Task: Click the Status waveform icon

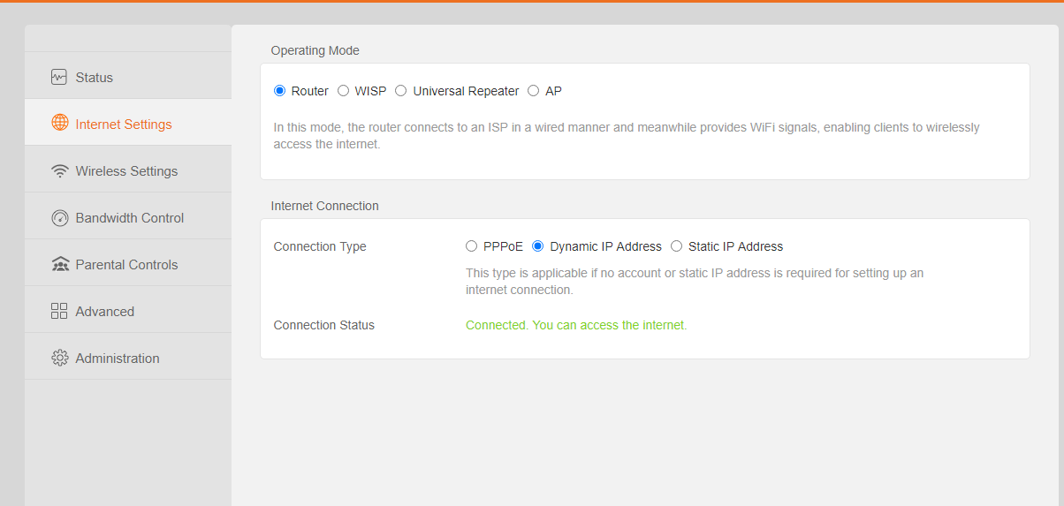Action: (59, 77)
